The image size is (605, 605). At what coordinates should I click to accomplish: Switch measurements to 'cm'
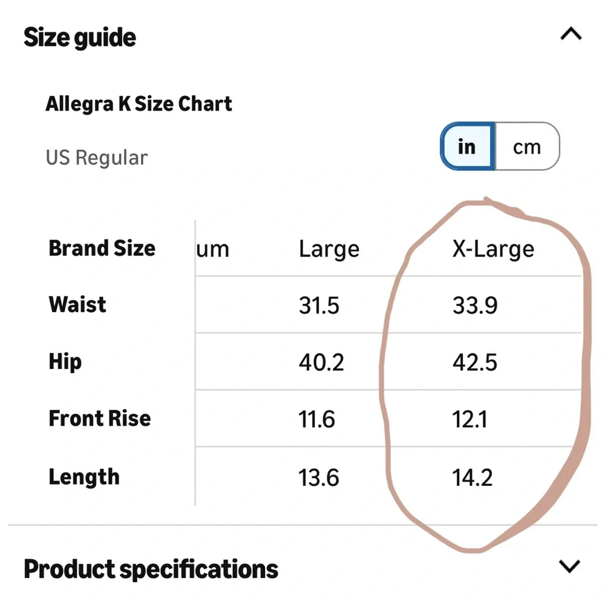click(527, 146)
